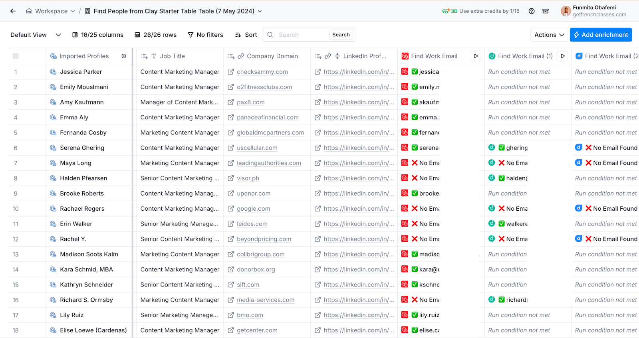The width and height of the screenshot is (639, 338).
Task: Open the Actions dropdown menu
Action: 549,35
